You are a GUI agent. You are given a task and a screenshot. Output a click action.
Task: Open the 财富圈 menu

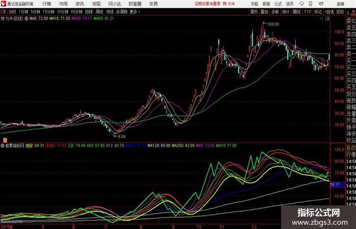[135, 4]
